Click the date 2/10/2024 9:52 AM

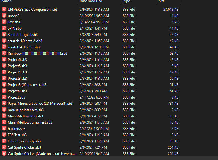(94, 16)
